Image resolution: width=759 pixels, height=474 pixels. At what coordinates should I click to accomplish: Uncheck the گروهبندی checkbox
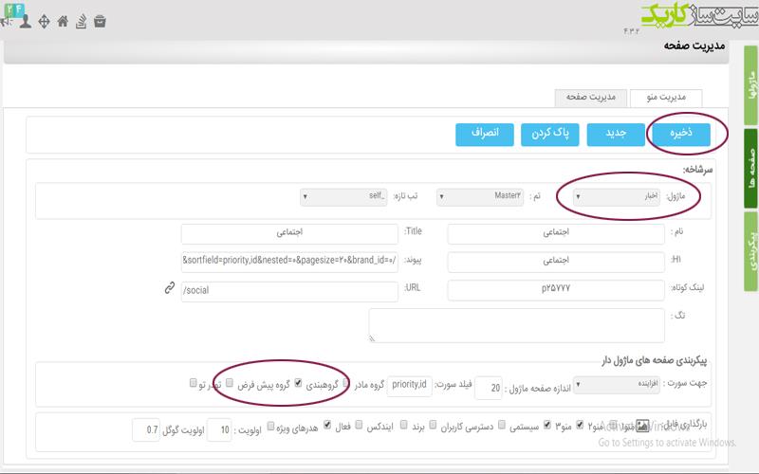point(298,383)
